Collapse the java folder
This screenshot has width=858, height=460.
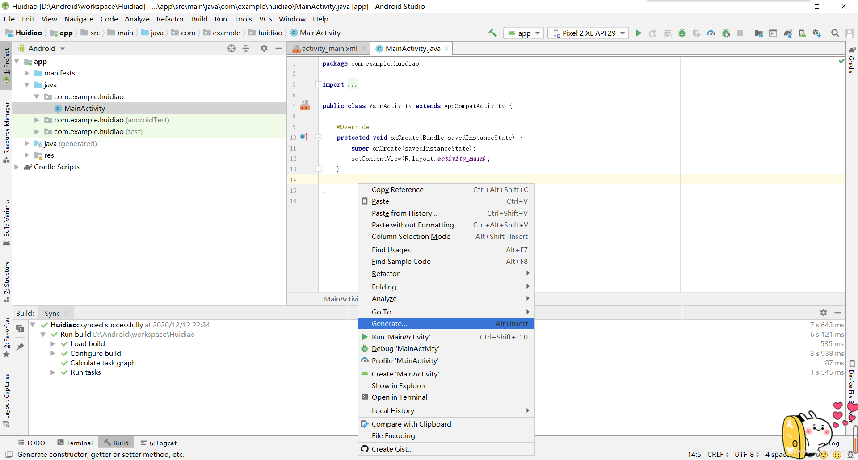click(x=27, y=84)
